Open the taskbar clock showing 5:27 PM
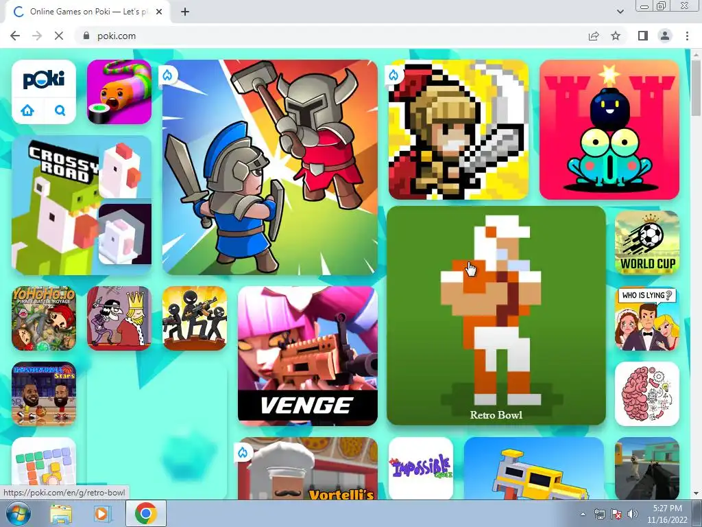Screen dimensions: 702x527 click(667, 514)
